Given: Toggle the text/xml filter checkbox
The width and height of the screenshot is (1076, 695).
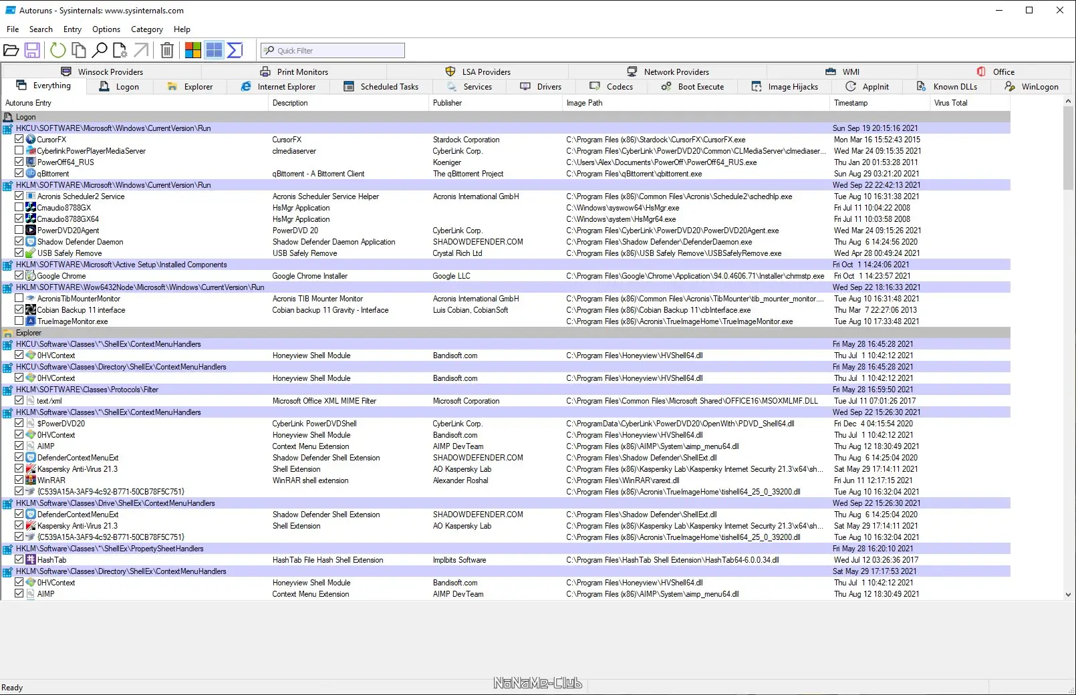Looking at the screenshot, I should (19, 401).
